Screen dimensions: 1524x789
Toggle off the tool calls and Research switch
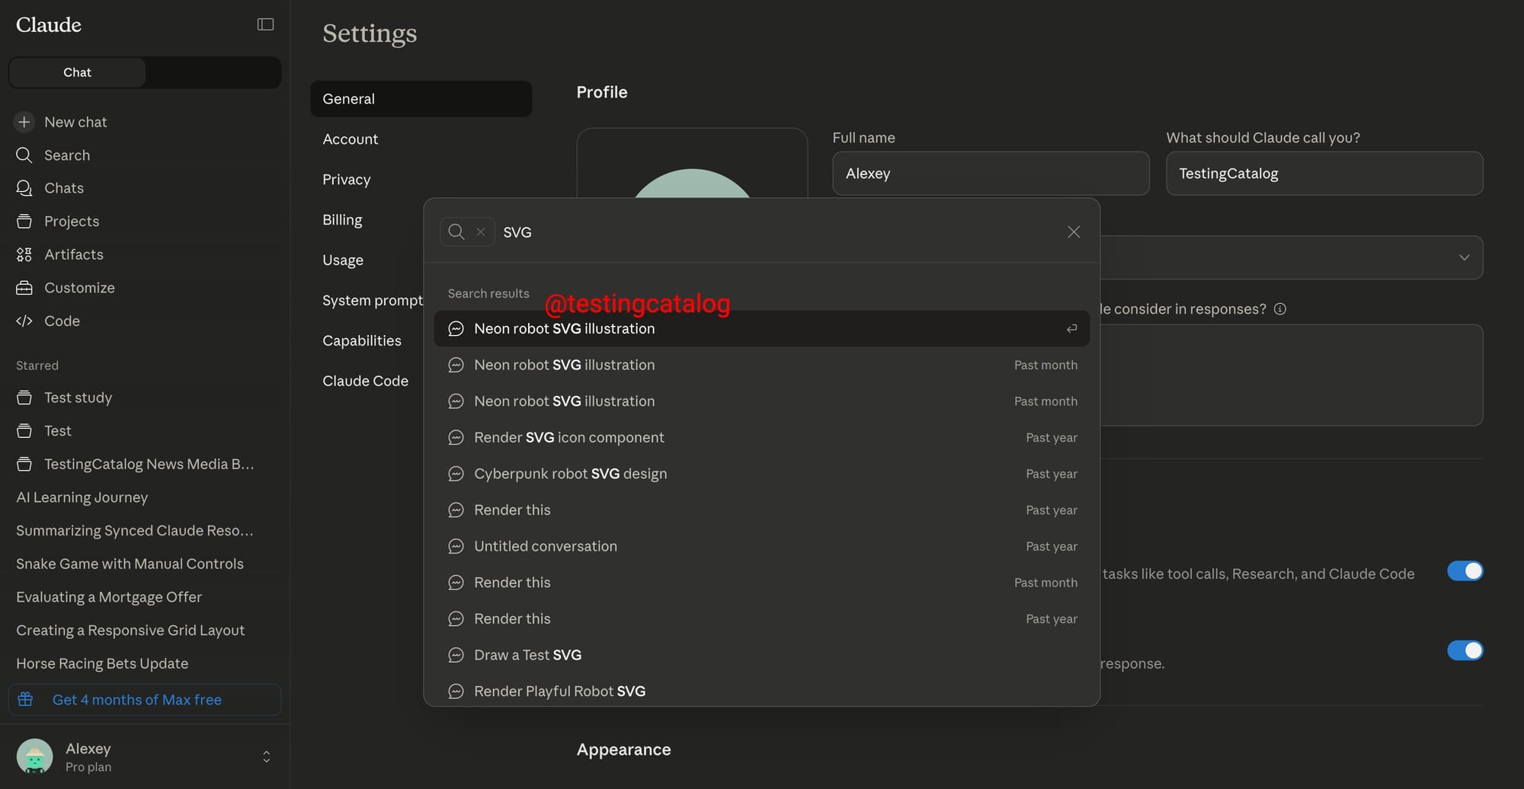1465,571
